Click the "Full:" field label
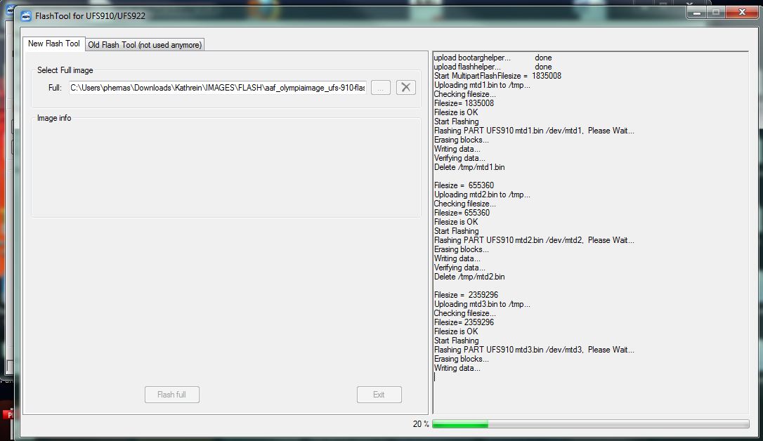This screenshot has height=441, width=763. click(55, 88)
